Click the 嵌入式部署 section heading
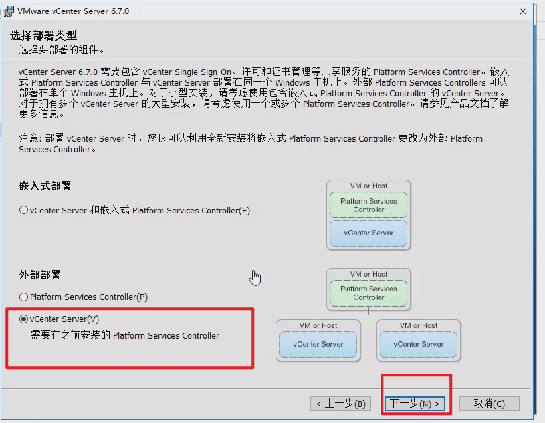This screenshot has width=545, height=423. pyautogui.click(x=45, y=186)
